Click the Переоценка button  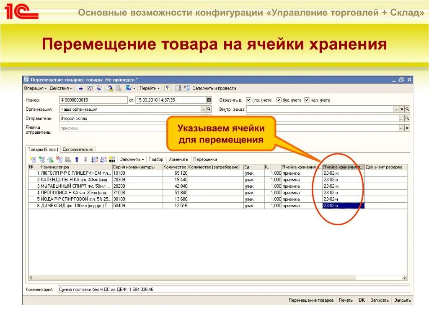coord(205,159)
